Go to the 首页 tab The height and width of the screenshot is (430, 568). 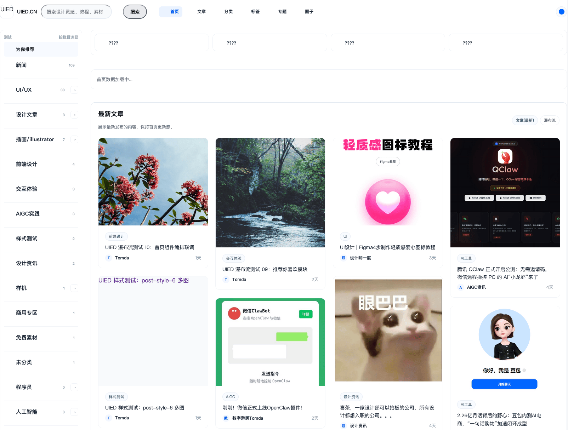(171, 12)
